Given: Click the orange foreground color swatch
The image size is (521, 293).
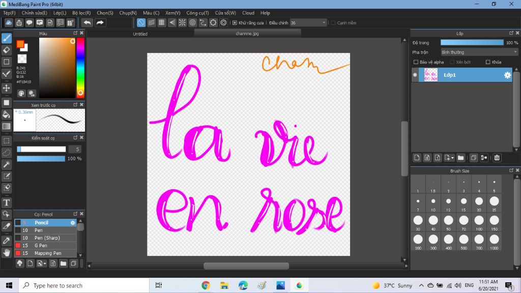Looking at the screenshot, I should pyautogui.click(x=20, y=44).
